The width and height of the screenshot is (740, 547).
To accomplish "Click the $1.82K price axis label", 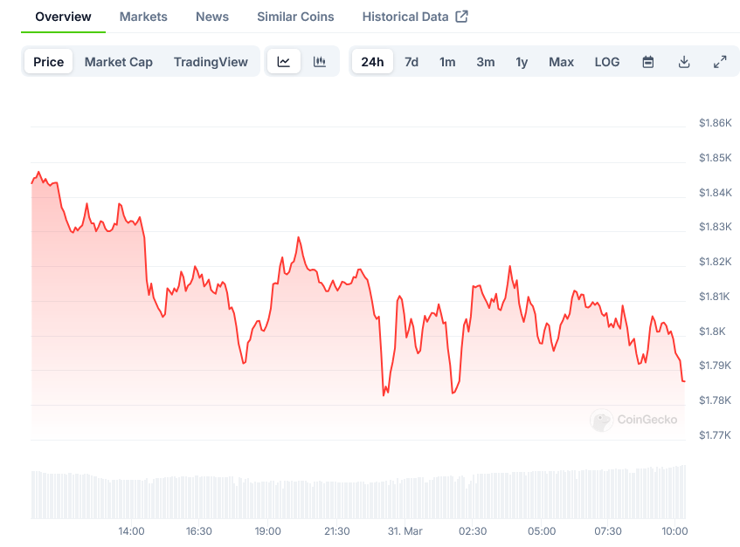I will 715,262.
